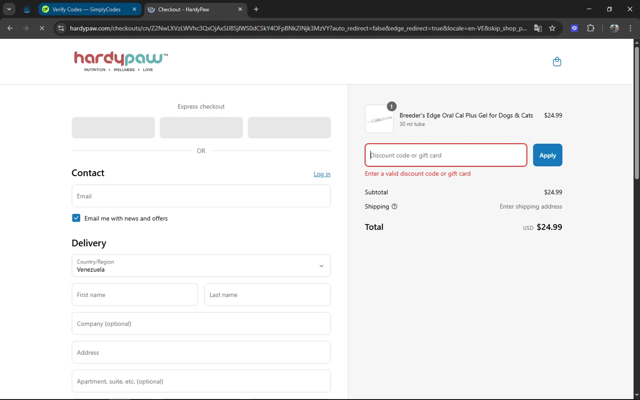The width and height of the screenshot is (640, 400).
Task: Open Chrome three-dot menu
Action: 630,28
